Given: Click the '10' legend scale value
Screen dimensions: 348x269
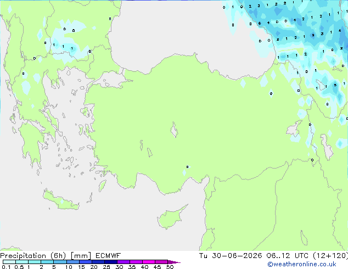Looking at the screenshot, I should click(69, 267).
